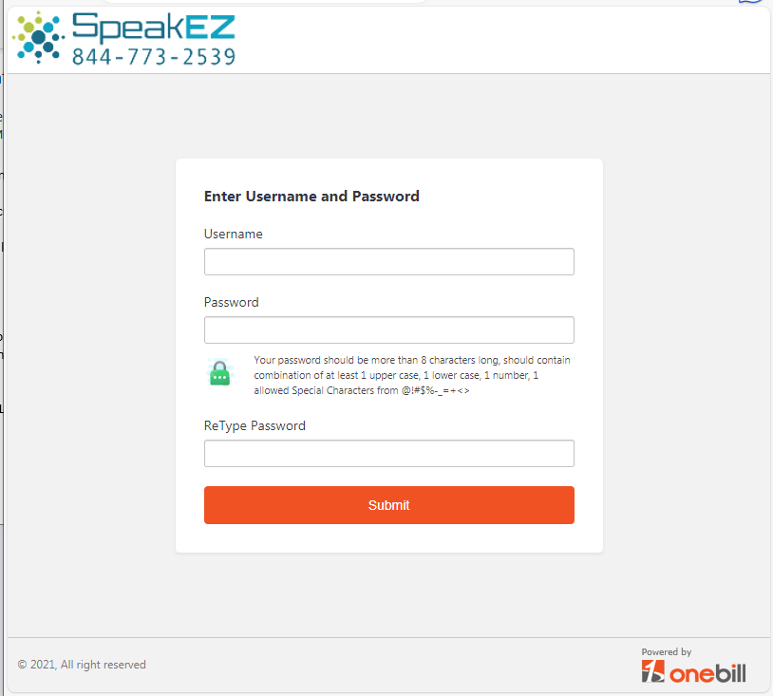Click the Password field label
The image size is (773, 696).
(231, 302)
